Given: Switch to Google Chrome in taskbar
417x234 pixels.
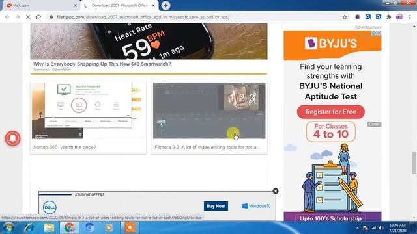Looking at the screenshot, I should pos(70,227).
